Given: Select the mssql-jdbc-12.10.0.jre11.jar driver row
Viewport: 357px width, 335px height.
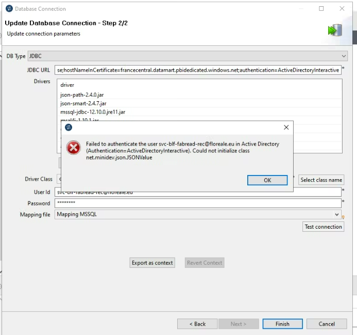Looking at the screenshot, I should click(x=199, y=112).
